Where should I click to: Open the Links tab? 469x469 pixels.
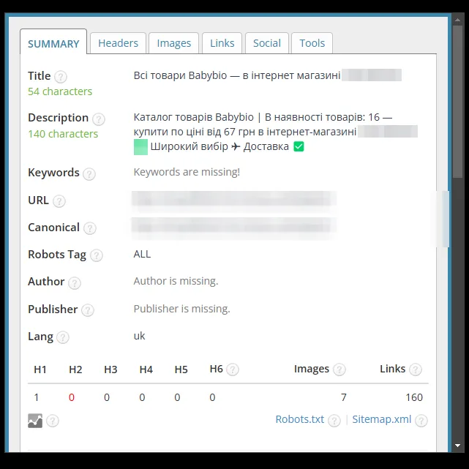click(222, 43)
